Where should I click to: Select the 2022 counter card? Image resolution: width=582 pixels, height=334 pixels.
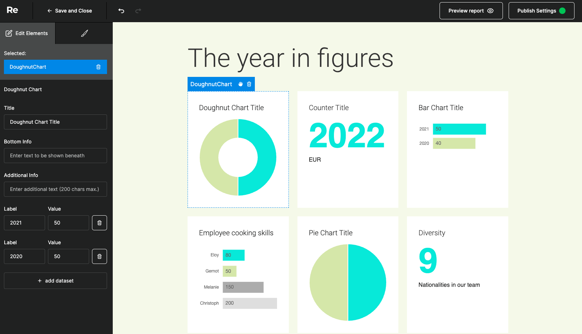[x=348, y=149]
